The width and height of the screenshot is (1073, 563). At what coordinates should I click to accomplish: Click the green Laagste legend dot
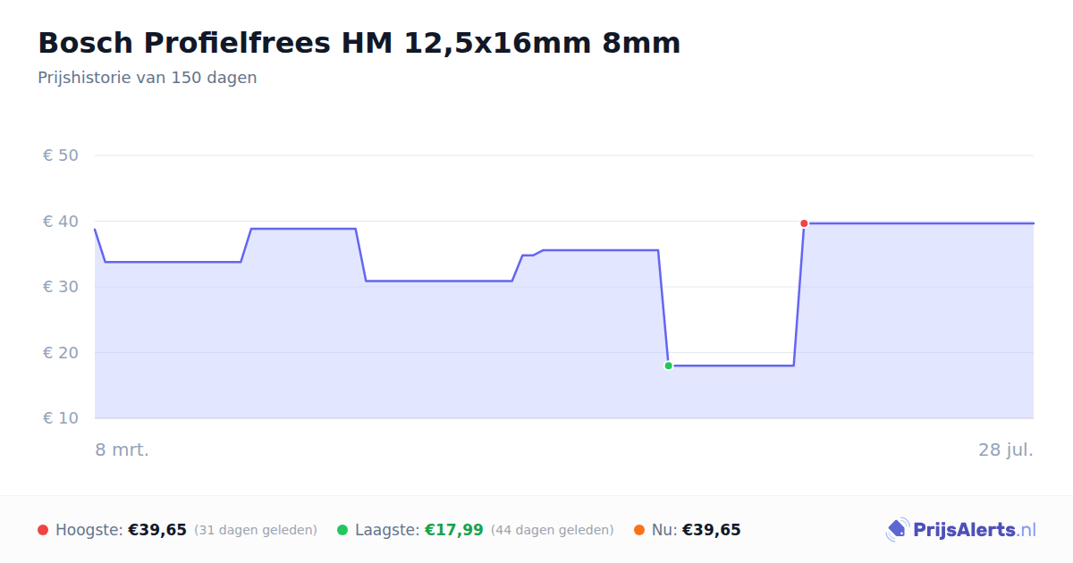click(x=342, y=530)
